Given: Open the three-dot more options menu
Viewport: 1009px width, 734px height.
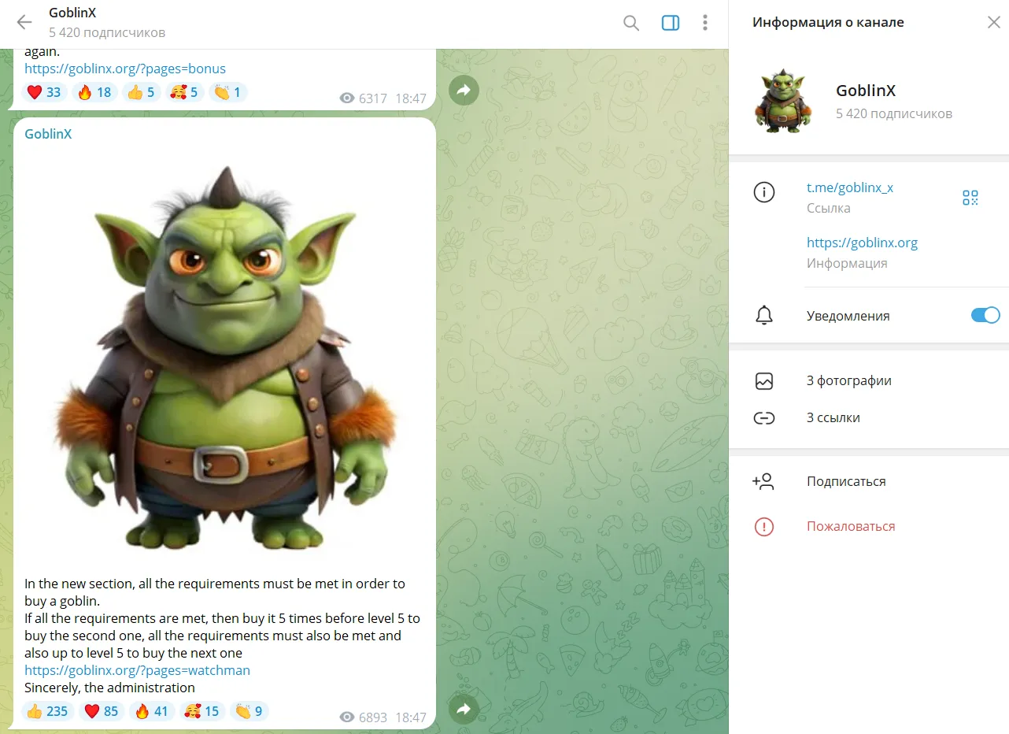Looking at the screenshot, I should tap(705, 23).
